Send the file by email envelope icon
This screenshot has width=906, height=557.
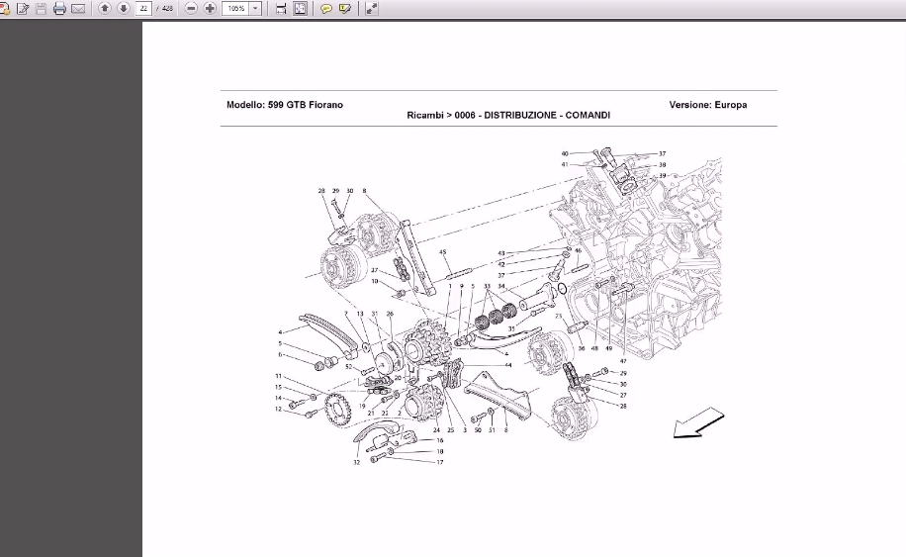coord(78,9)
